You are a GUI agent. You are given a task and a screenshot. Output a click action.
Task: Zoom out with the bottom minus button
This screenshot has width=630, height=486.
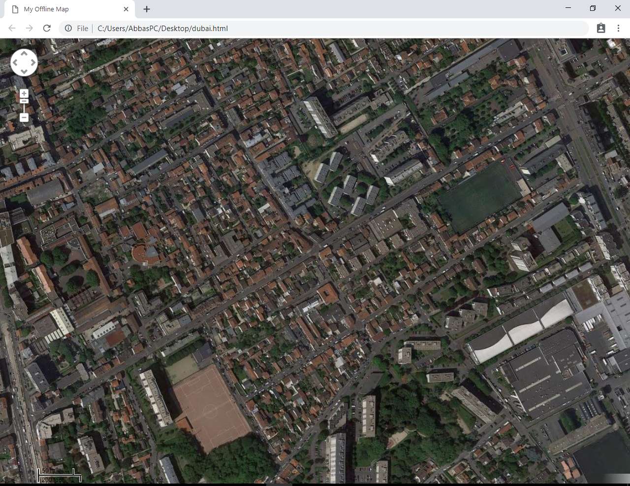pyautogui.click(x=24, y=117)
